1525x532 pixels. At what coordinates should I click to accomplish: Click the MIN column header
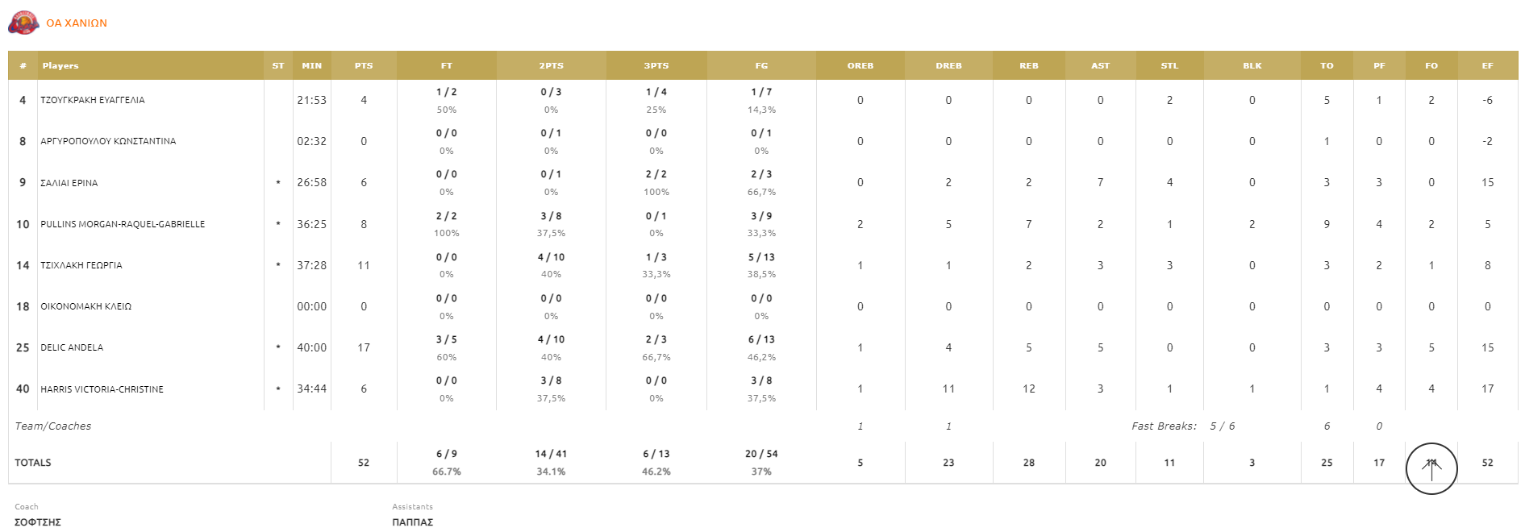[x=311, y=66]
